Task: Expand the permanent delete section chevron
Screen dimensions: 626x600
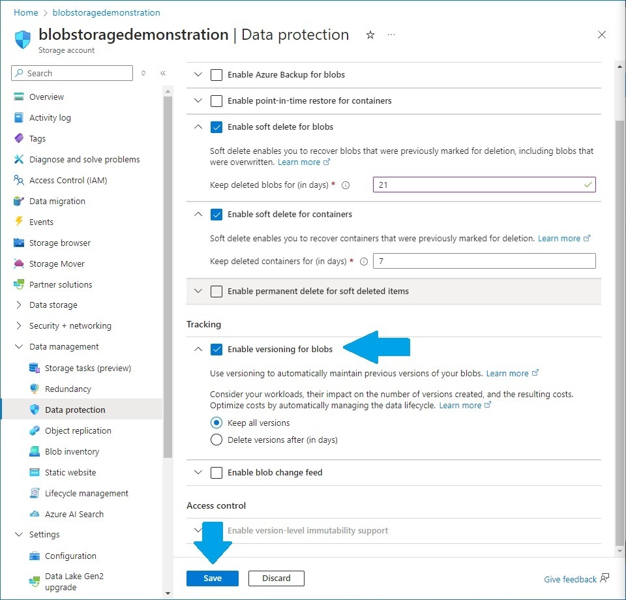Action: pyautogui.click(x=198, y=291)
